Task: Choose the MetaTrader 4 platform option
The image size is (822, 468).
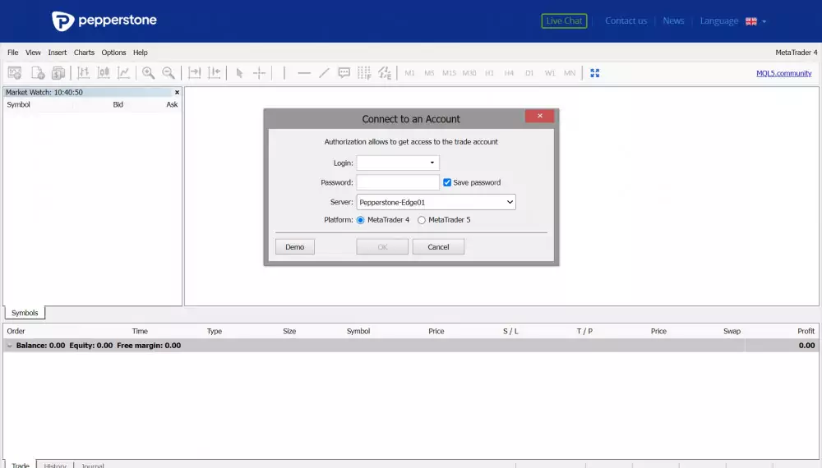Action: (x=361, y=220)
